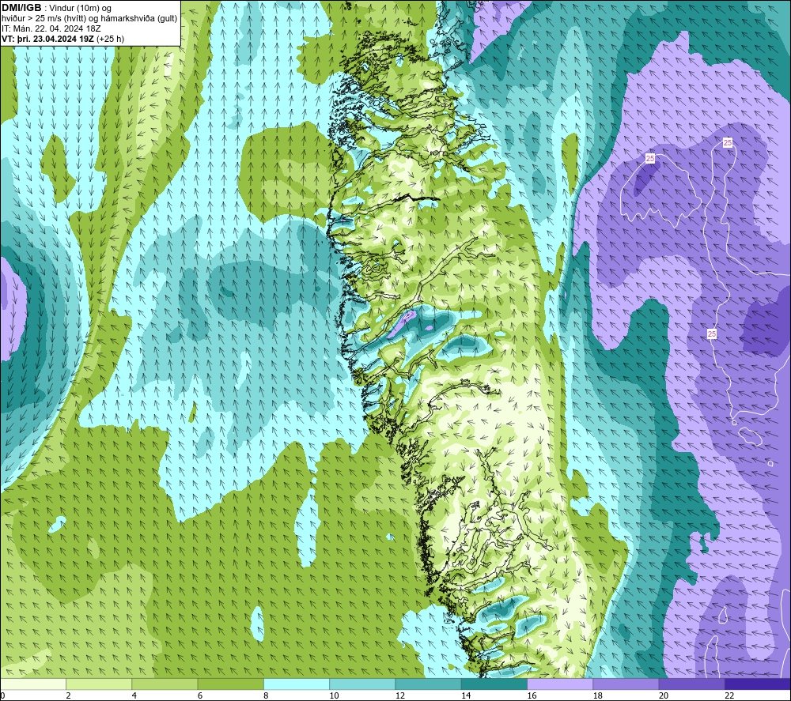Pick the 14–16 m/s dark teal legend segment
791x701 pixels.
(494, 684)
